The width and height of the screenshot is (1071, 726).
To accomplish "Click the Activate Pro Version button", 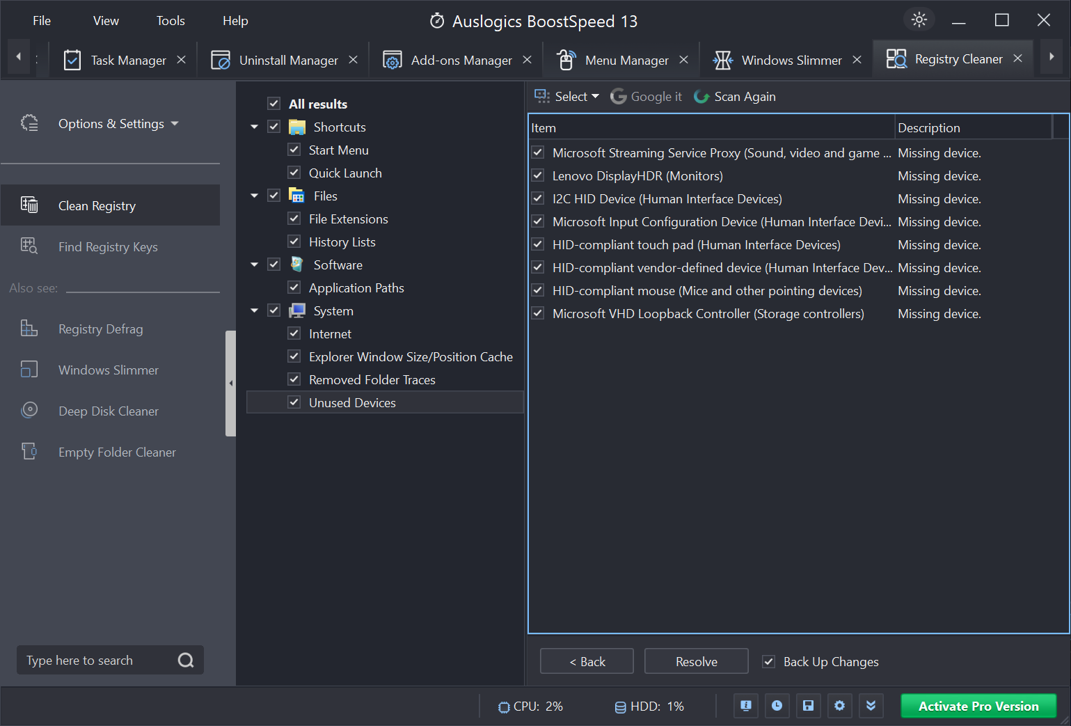I will click(978, 706).
